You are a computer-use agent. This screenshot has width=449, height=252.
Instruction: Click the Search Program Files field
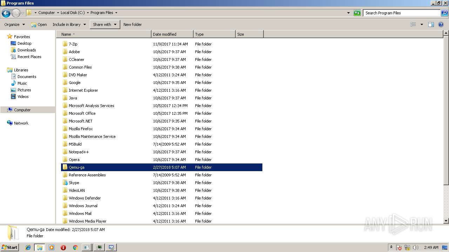[402, 13]
